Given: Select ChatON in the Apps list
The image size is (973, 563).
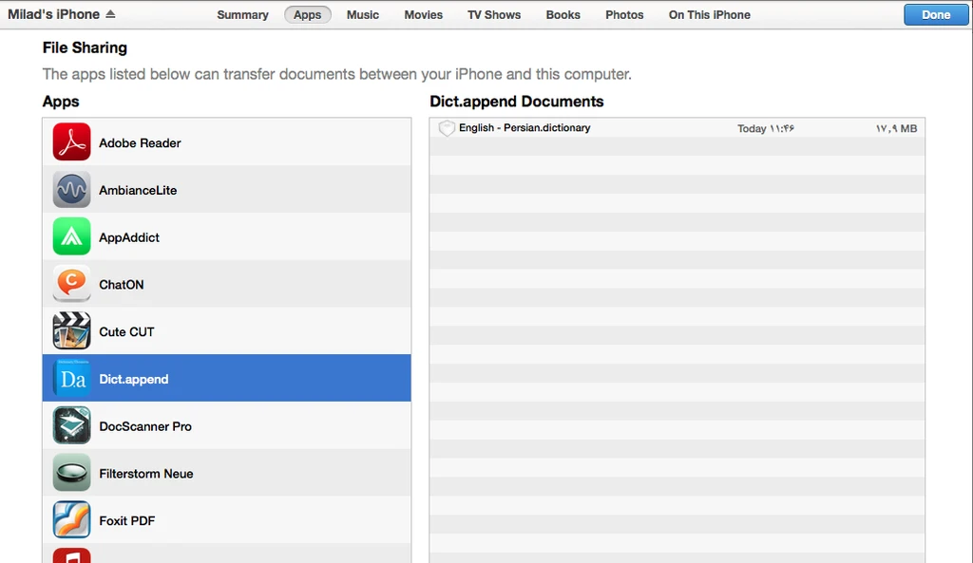Looking at the screenshot, I should tap(226, 283).
